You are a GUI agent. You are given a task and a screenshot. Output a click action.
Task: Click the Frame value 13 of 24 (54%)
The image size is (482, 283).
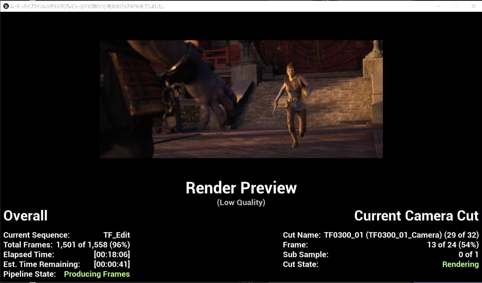(453, 245)
